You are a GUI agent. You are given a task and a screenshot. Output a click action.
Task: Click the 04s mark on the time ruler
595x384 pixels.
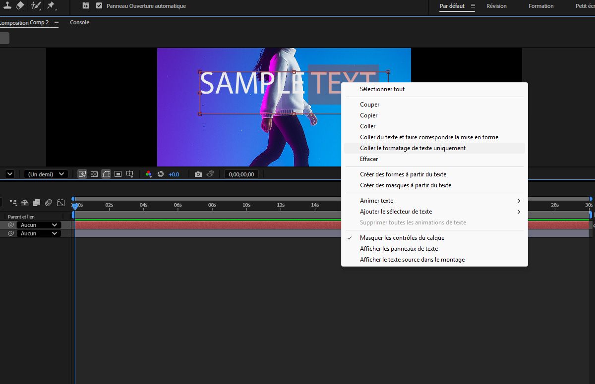coord(143,205)
